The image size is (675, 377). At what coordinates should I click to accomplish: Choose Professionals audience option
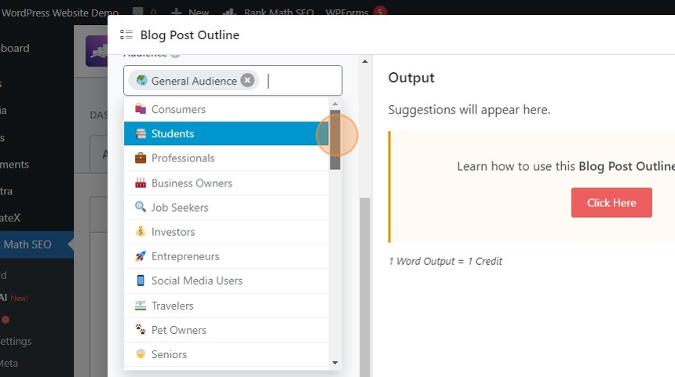(x=226, y=158)
